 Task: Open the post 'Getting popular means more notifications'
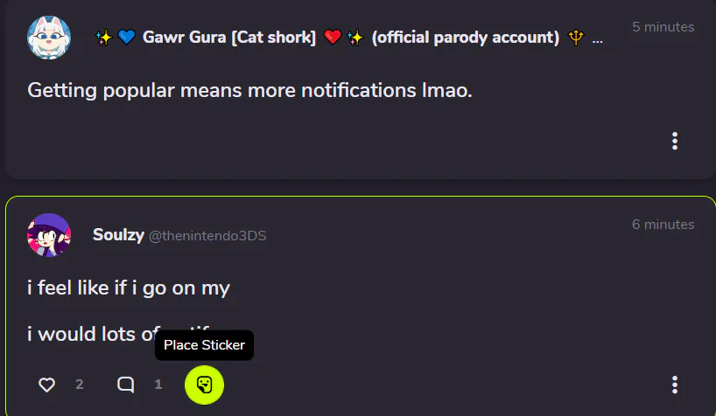click(249, 90)
